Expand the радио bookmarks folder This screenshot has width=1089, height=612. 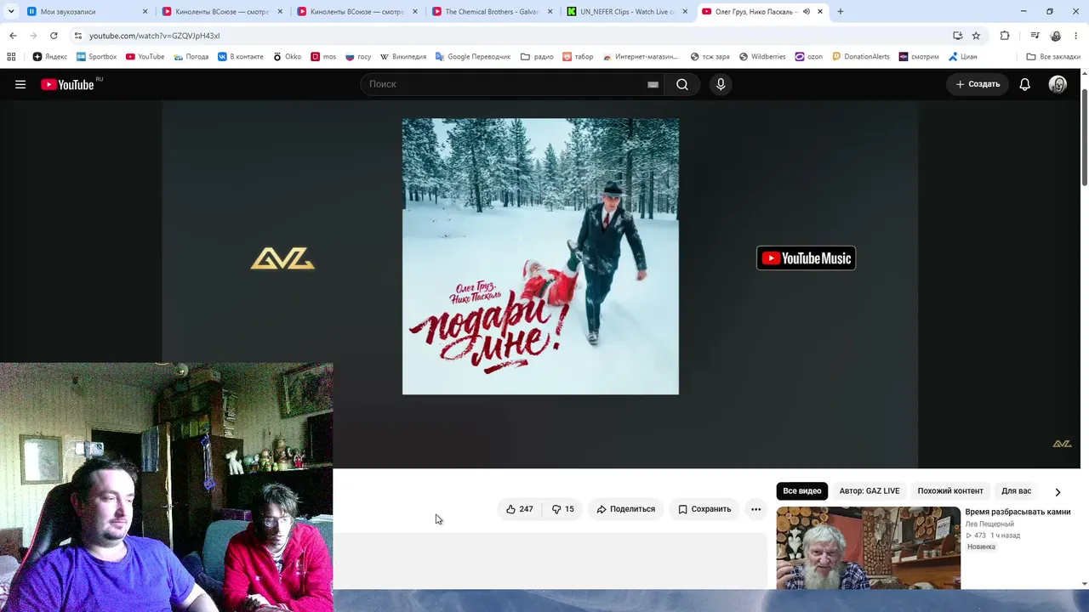(536, 57)
